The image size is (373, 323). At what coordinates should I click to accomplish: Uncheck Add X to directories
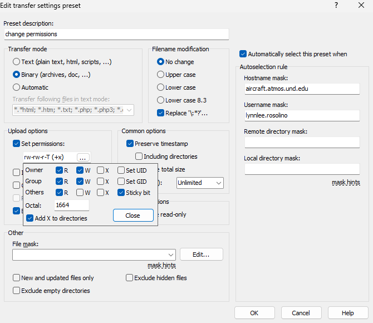(30, 218)
